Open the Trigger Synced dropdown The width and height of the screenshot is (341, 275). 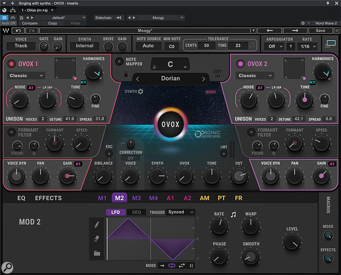point(180,212)
